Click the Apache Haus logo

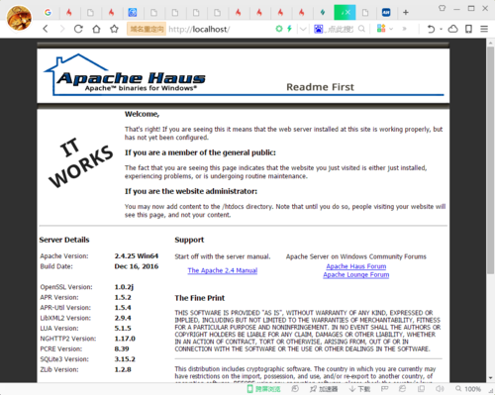click(125, 74)
